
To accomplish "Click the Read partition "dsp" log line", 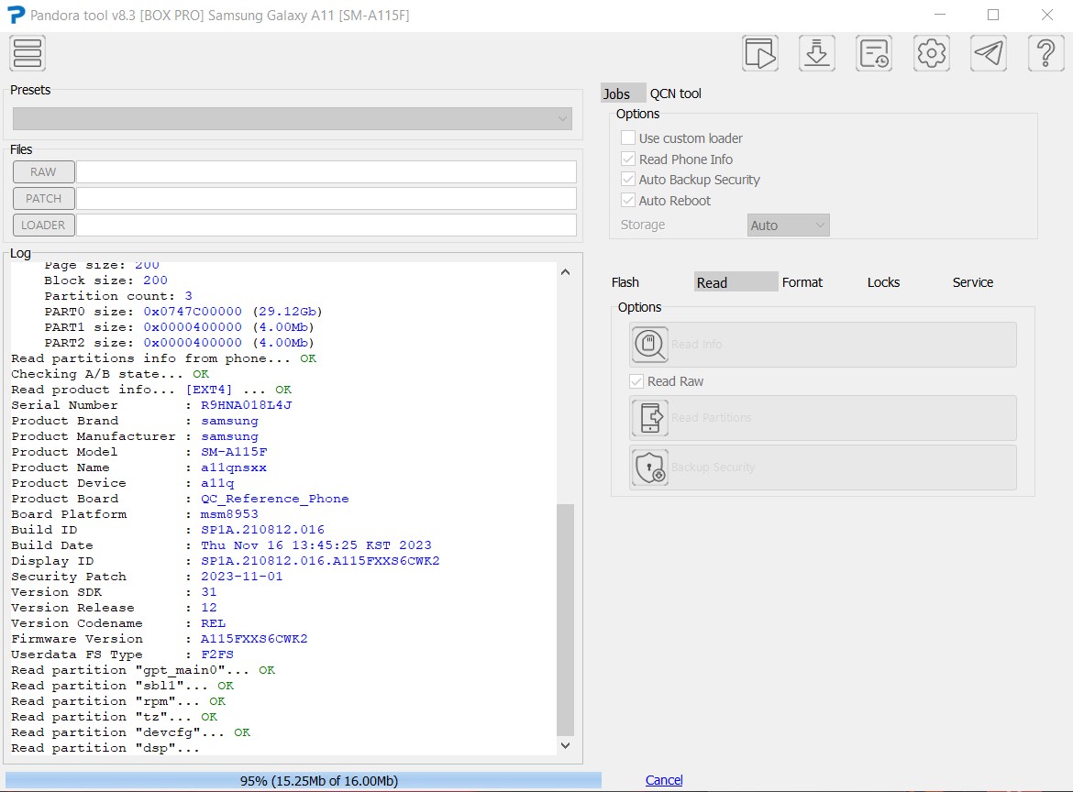I will pyautogui.click(x=105, y=748).
